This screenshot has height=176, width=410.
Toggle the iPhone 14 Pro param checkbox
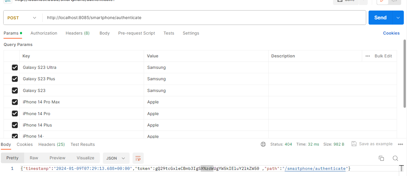(15, 114)
